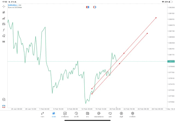
Task: Open the การตั้งค่า settings tab
Action: 133,115
